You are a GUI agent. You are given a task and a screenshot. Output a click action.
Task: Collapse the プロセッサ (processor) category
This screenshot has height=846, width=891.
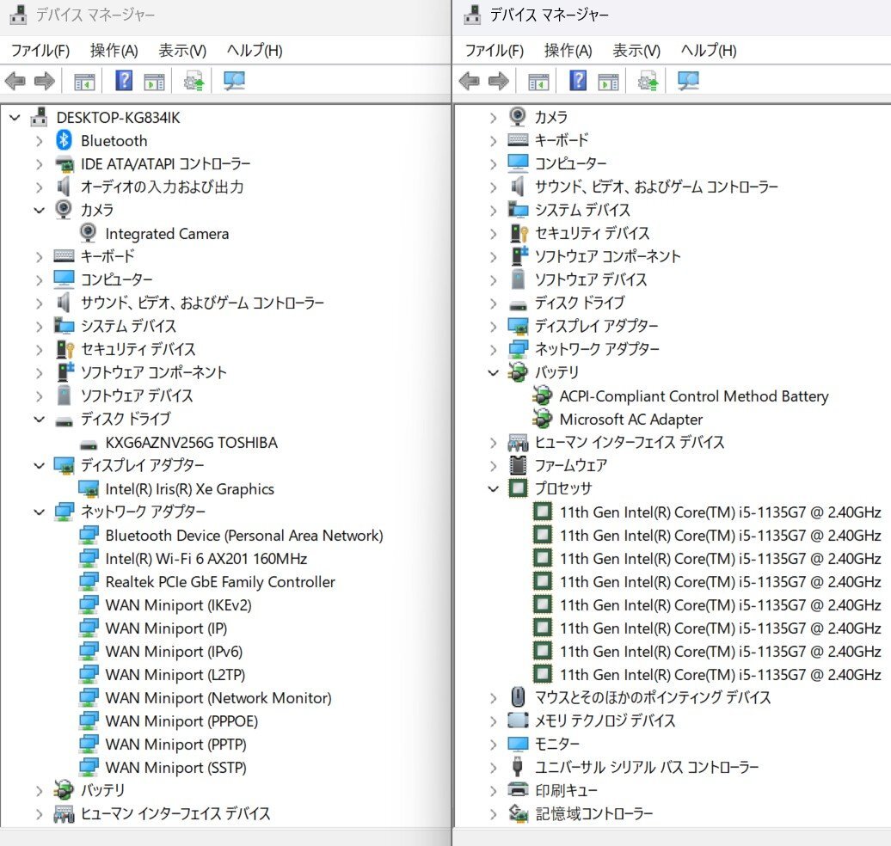[x=493, y=488]
